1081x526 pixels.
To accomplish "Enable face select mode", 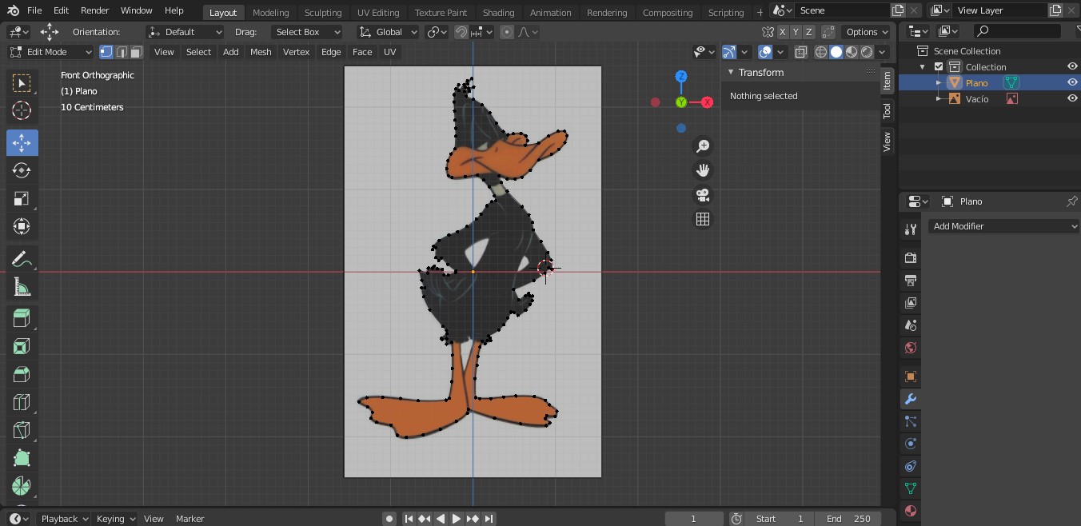I will [136, 52].
